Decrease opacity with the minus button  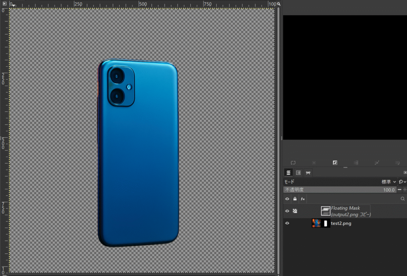click(399, 190)
